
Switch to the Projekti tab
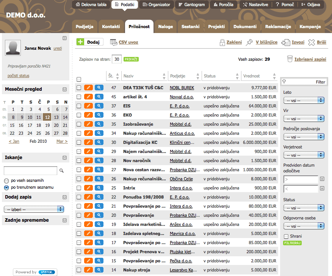[216, 27]
